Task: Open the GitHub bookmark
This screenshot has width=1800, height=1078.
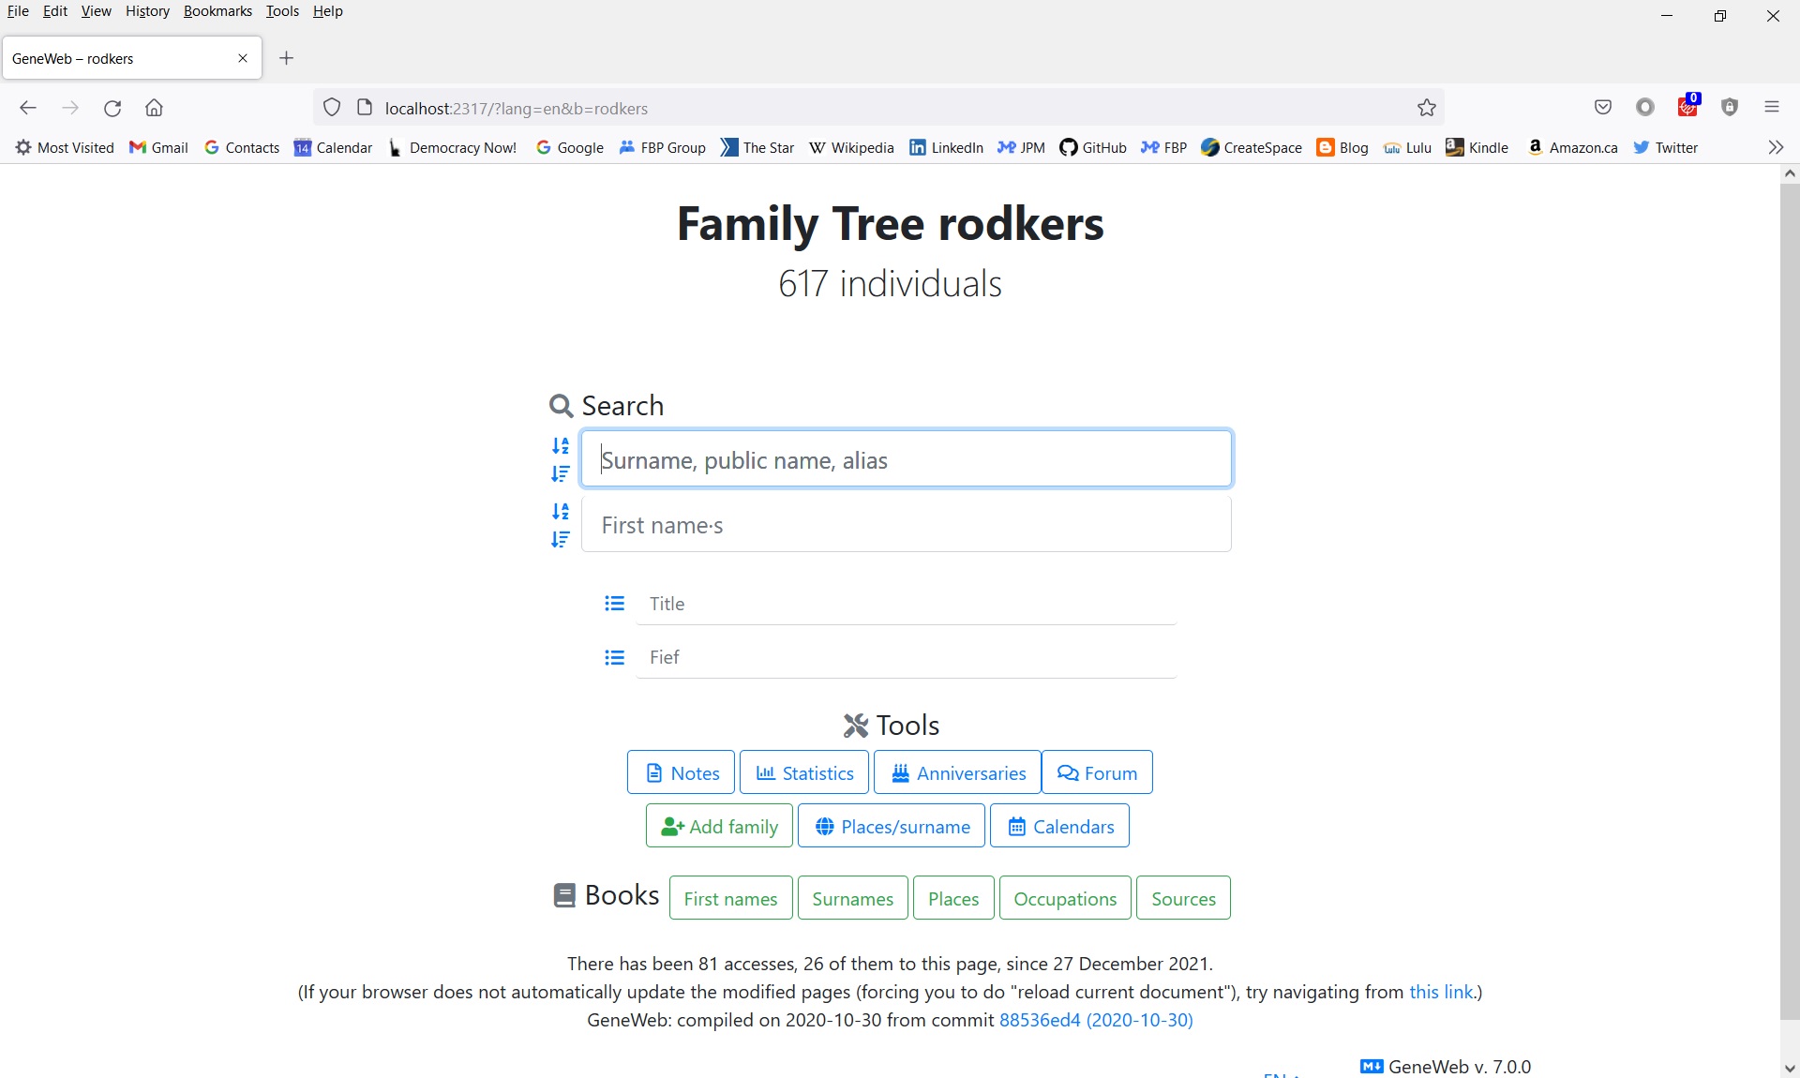Action: (1092, 147)
